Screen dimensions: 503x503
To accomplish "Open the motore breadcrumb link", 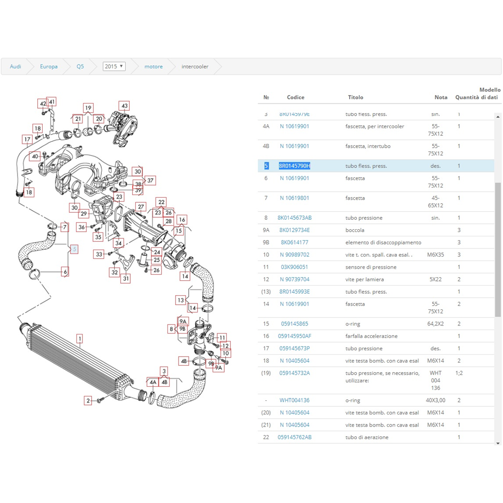I will click(153, 66).
